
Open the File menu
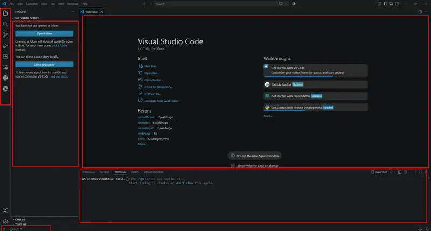tap(11, 4)
